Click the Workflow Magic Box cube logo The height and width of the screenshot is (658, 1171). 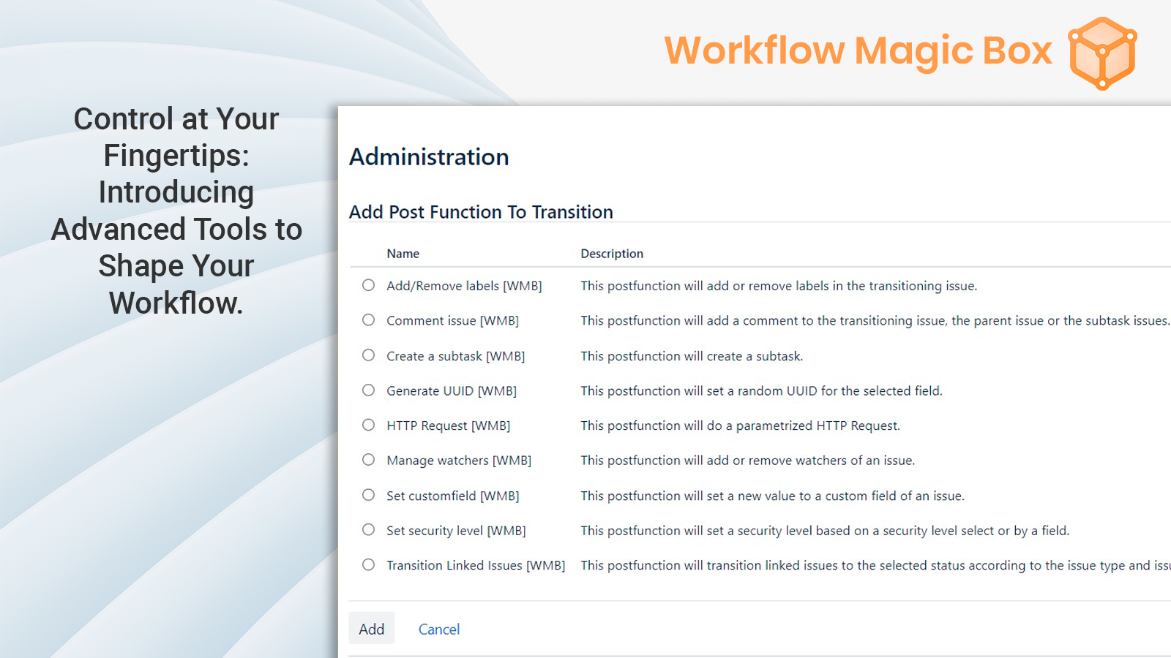point(1102,53)
